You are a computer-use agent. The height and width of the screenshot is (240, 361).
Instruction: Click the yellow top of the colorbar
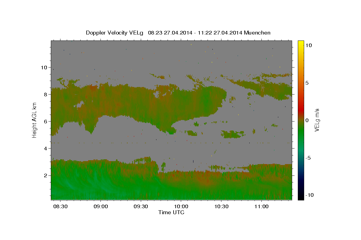tap(301, 43)
